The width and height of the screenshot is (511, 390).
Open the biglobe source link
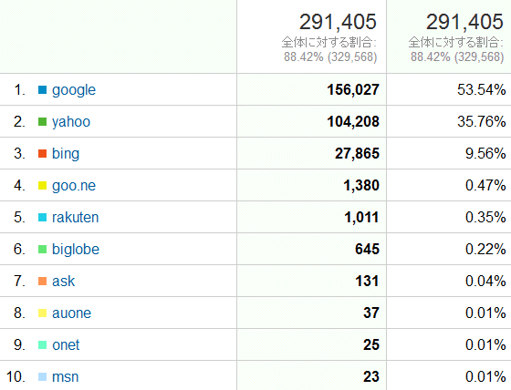(x=76, y=250)
